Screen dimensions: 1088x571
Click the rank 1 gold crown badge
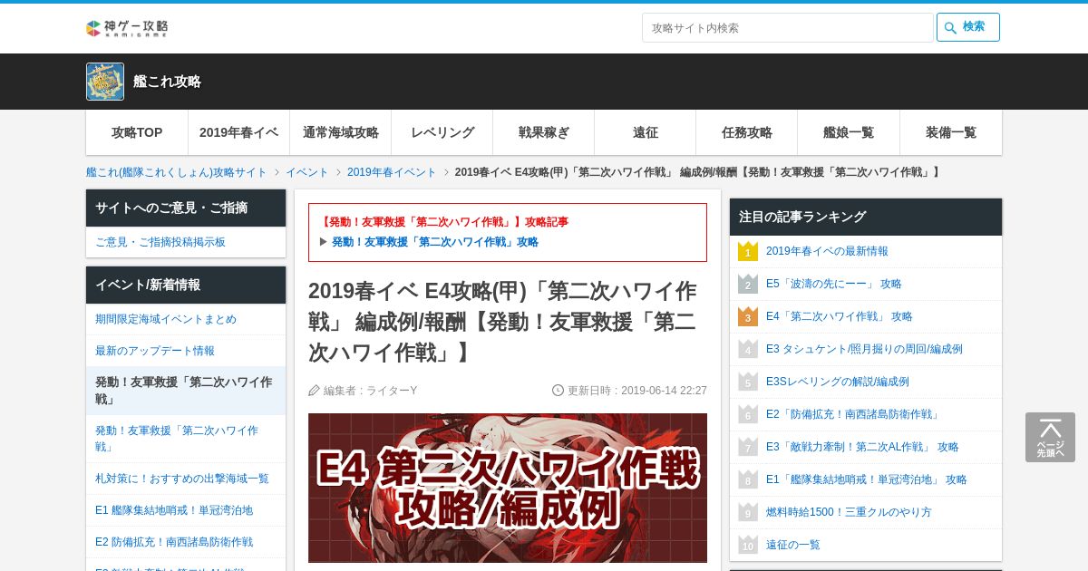click(748, 251)
